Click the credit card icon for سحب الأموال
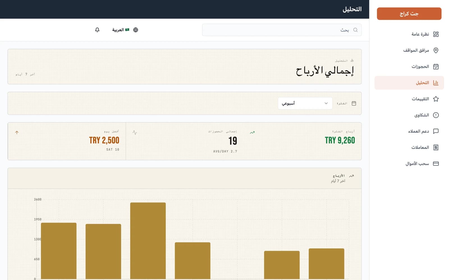Image resolution: width=449 pixels, height=280 pixels. pyautogui.click(x=436, y=164)
